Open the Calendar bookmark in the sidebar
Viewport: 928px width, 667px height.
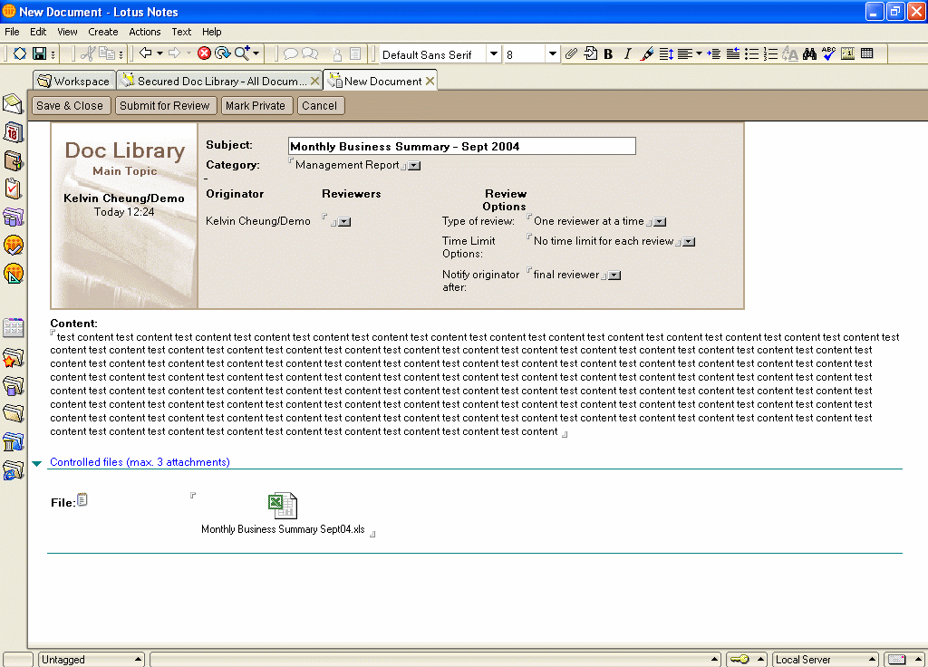[14, 133]
